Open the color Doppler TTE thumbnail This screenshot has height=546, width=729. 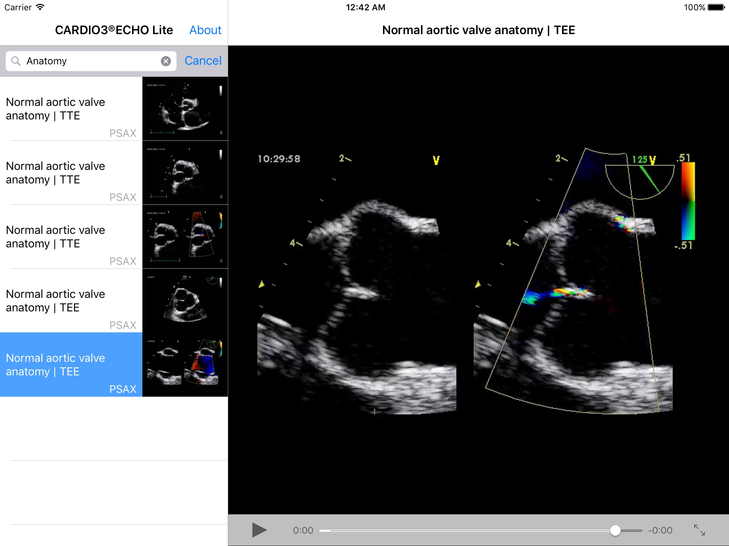pos(185,237)
